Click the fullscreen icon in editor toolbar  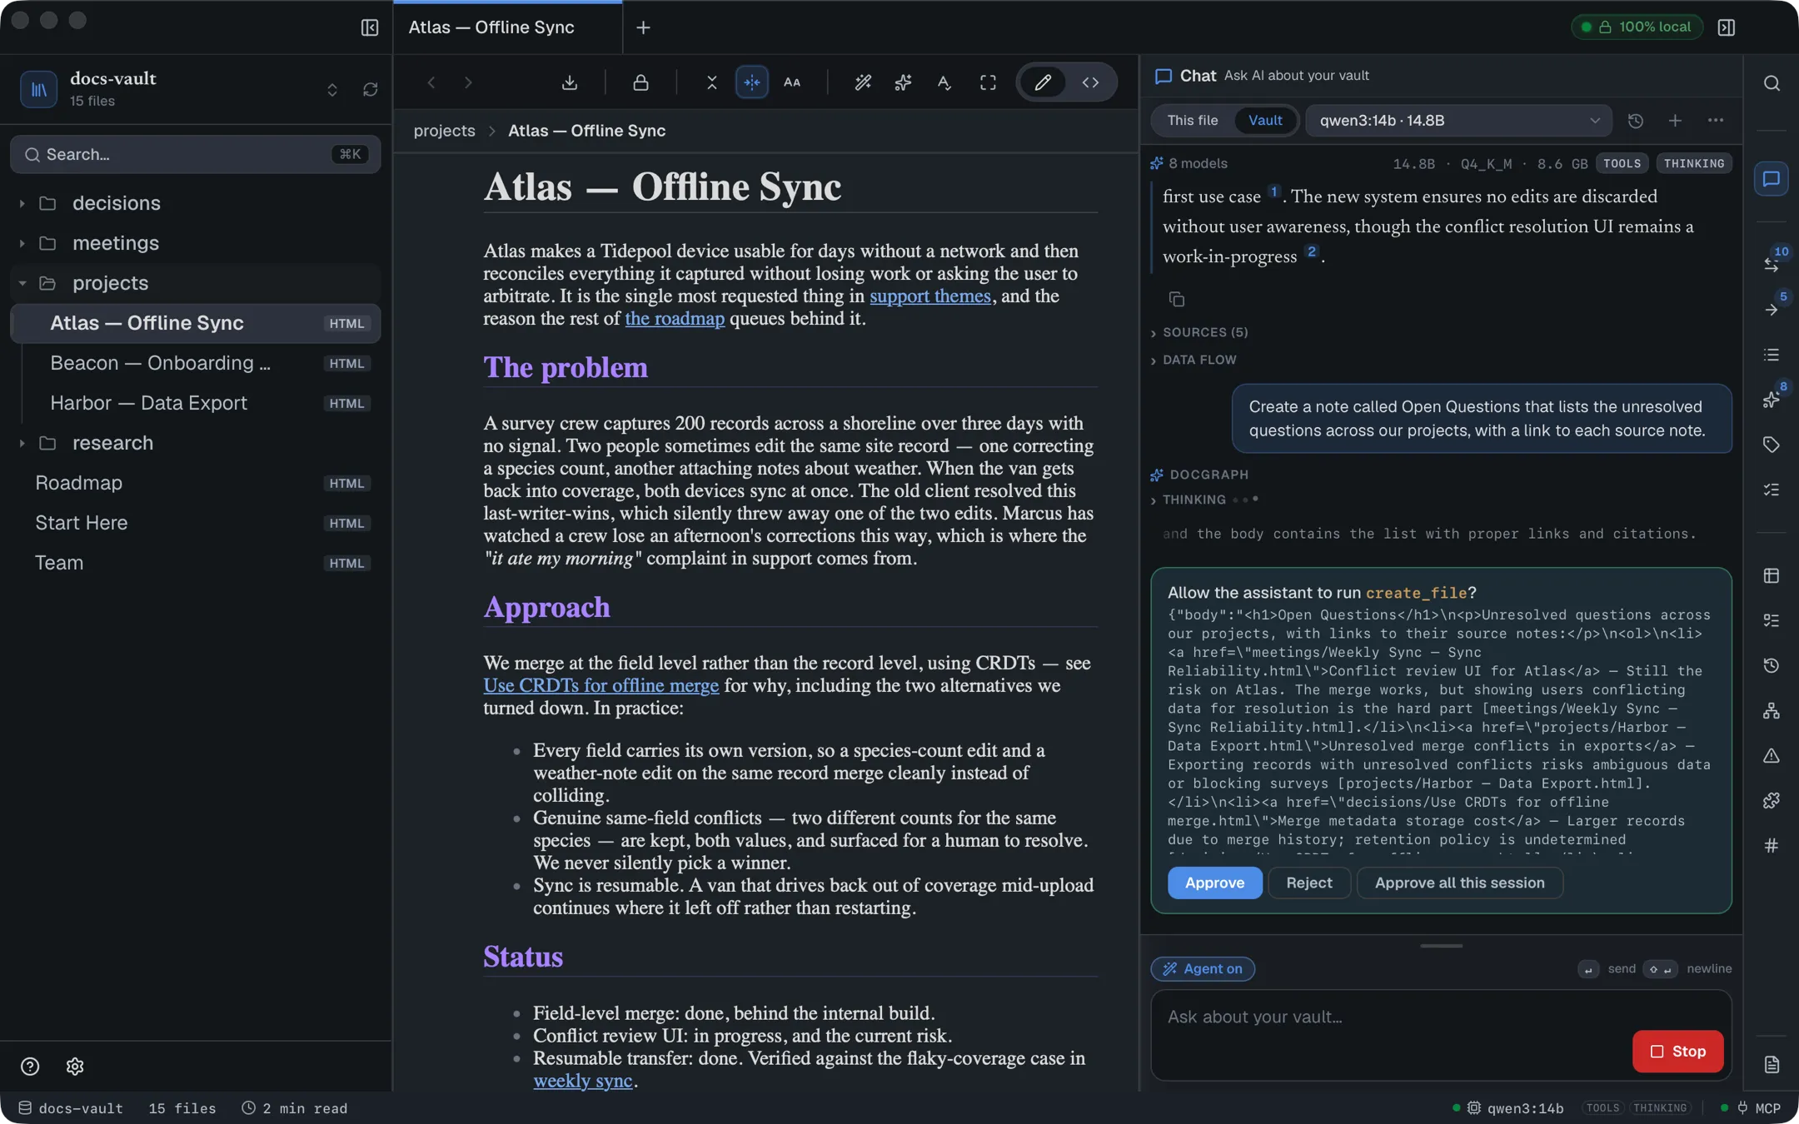click(988, 82)
